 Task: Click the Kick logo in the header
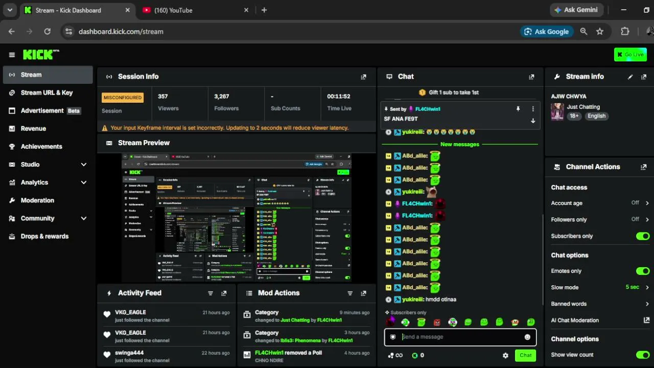point(41,55)
